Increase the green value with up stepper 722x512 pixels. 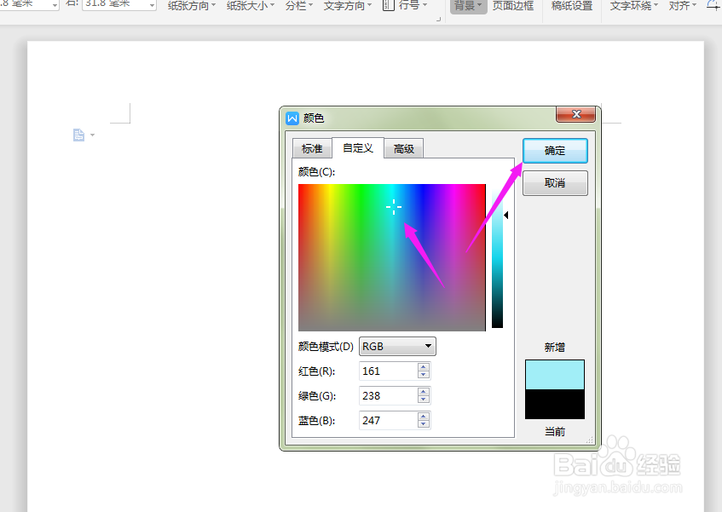[x=424, y=392]
